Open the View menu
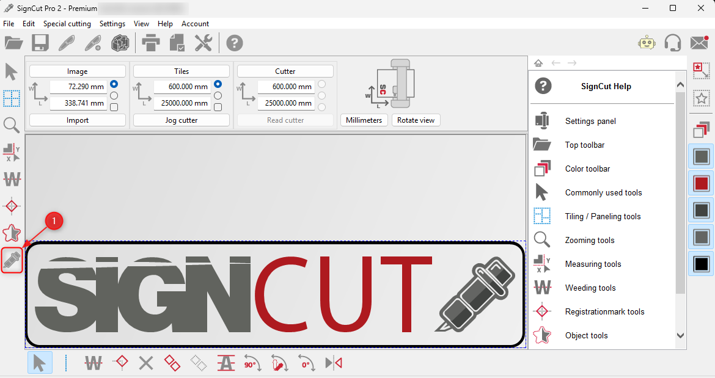This screenshot has width=715, height=378. click(x=141, y=24)
